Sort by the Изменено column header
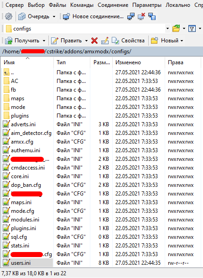The height and width of the screenshot is (278, 203). coord(139,62)
